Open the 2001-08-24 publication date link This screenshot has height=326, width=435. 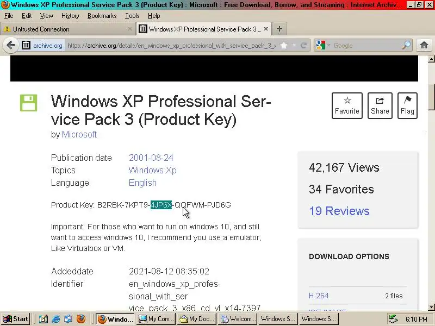(151, 158)
